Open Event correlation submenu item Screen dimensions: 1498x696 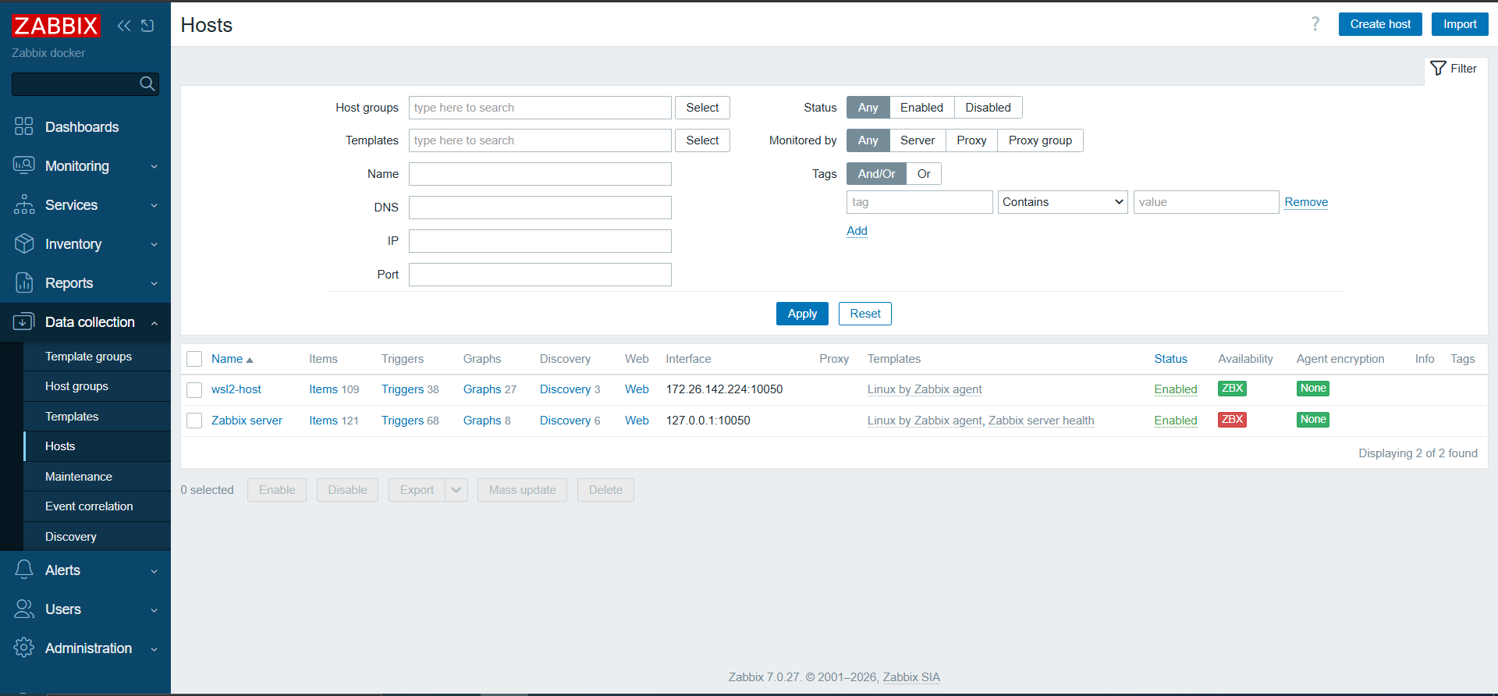coord(97,506)
